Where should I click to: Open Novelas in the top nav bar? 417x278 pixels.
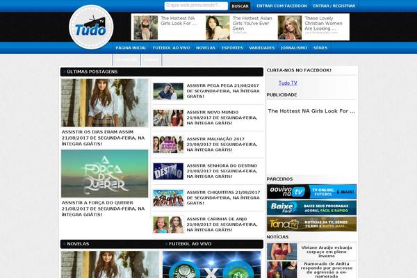point(206,48)
